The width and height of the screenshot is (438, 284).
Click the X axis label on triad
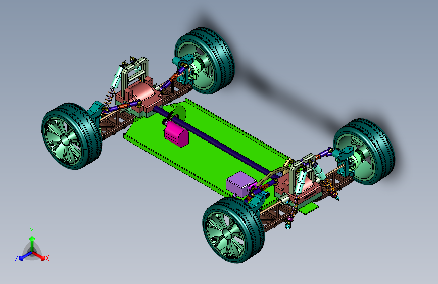click(47, 258)
